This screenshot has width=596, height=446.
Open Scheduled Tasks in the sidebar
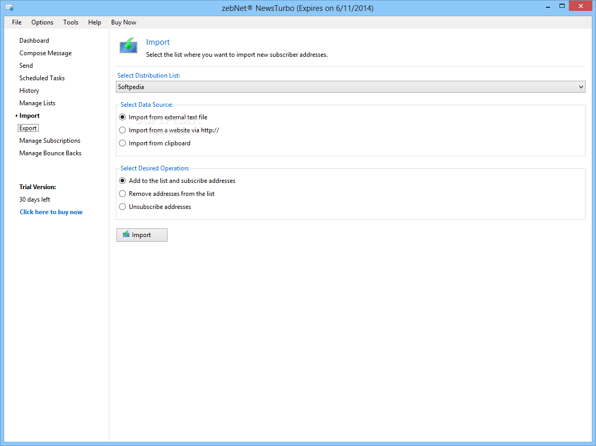click(42, 78)
